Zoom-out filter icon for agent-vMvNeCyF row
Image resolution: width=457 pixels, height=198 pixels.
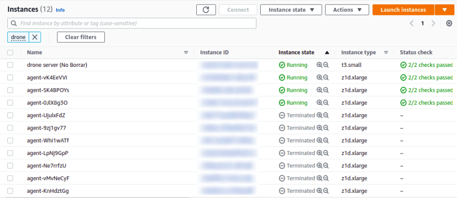(x=326, y=178)
